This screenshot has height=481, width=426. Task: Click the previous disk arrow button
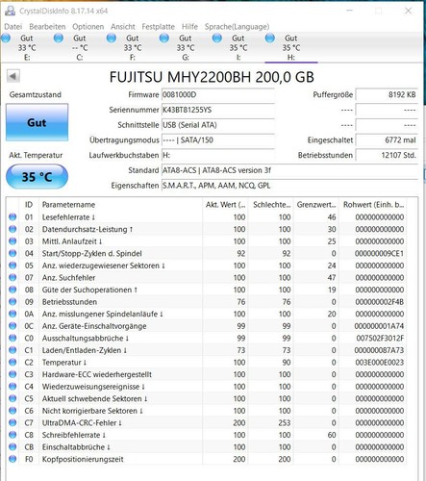[13, 76]
